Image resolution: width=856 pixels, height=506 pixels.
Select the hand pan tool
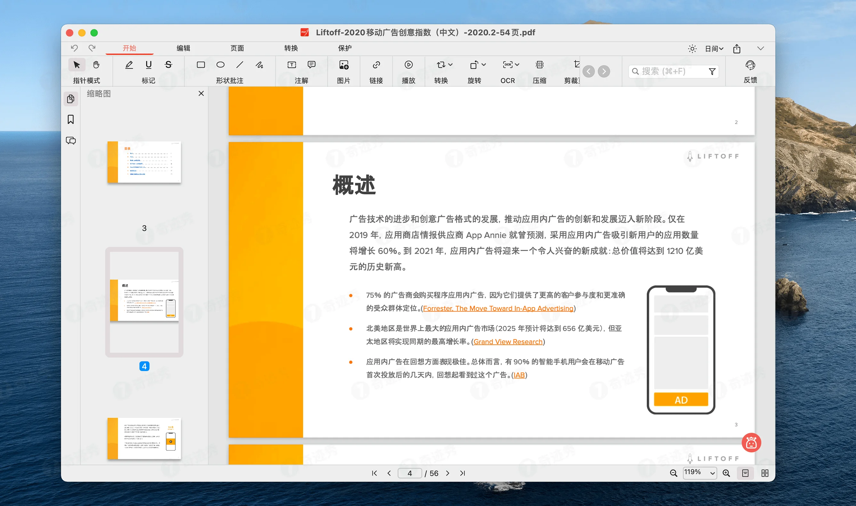tap(96, 65)
